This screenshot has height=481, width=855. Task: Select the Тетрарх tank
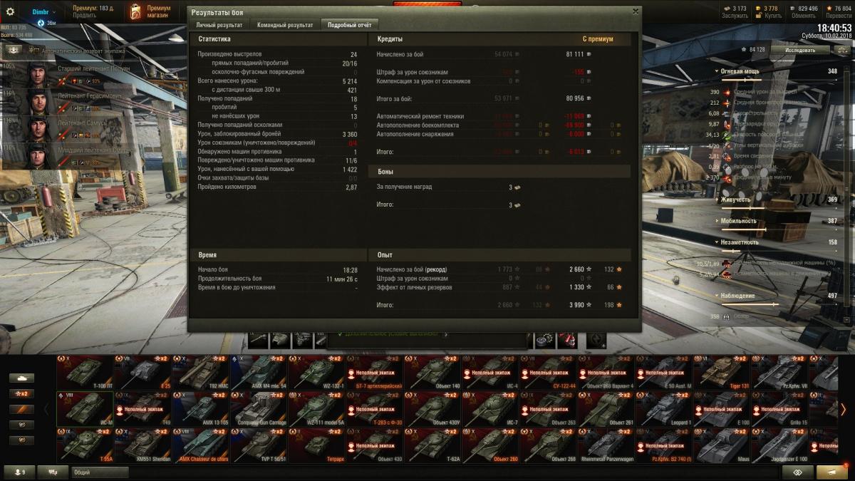click(x=316, y=445)
